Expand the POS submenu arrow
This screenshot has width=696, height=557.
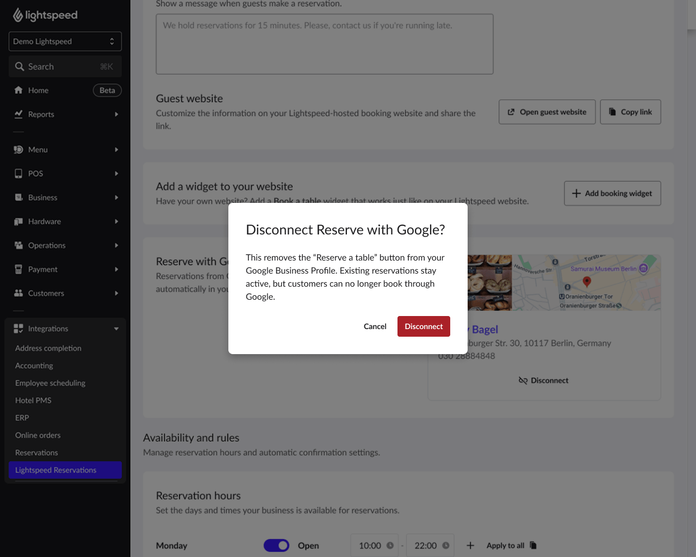116,174
